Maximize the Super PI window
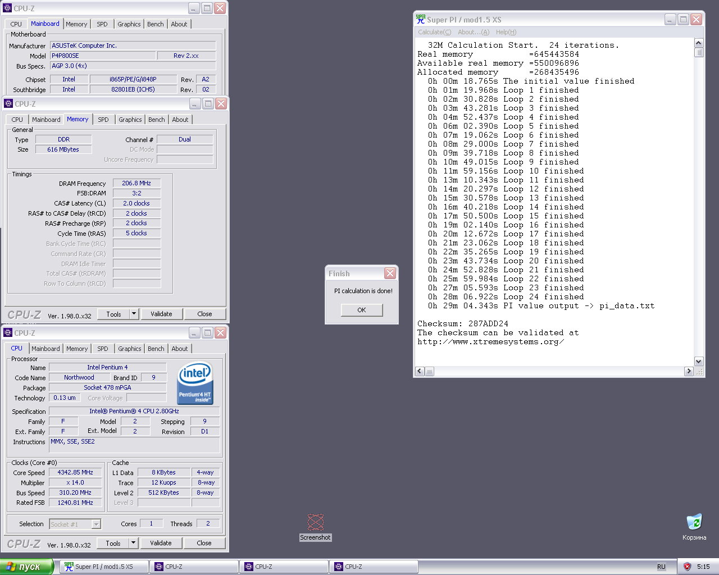The width and height of the screenshot is (719, 575). (683, 19)
